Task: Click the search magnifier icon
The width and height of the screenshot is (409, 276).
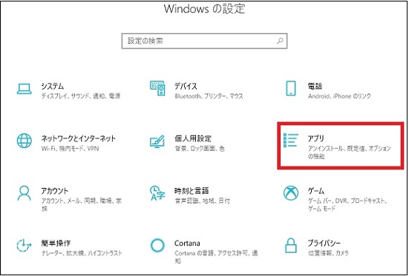Action: point(280,41)
